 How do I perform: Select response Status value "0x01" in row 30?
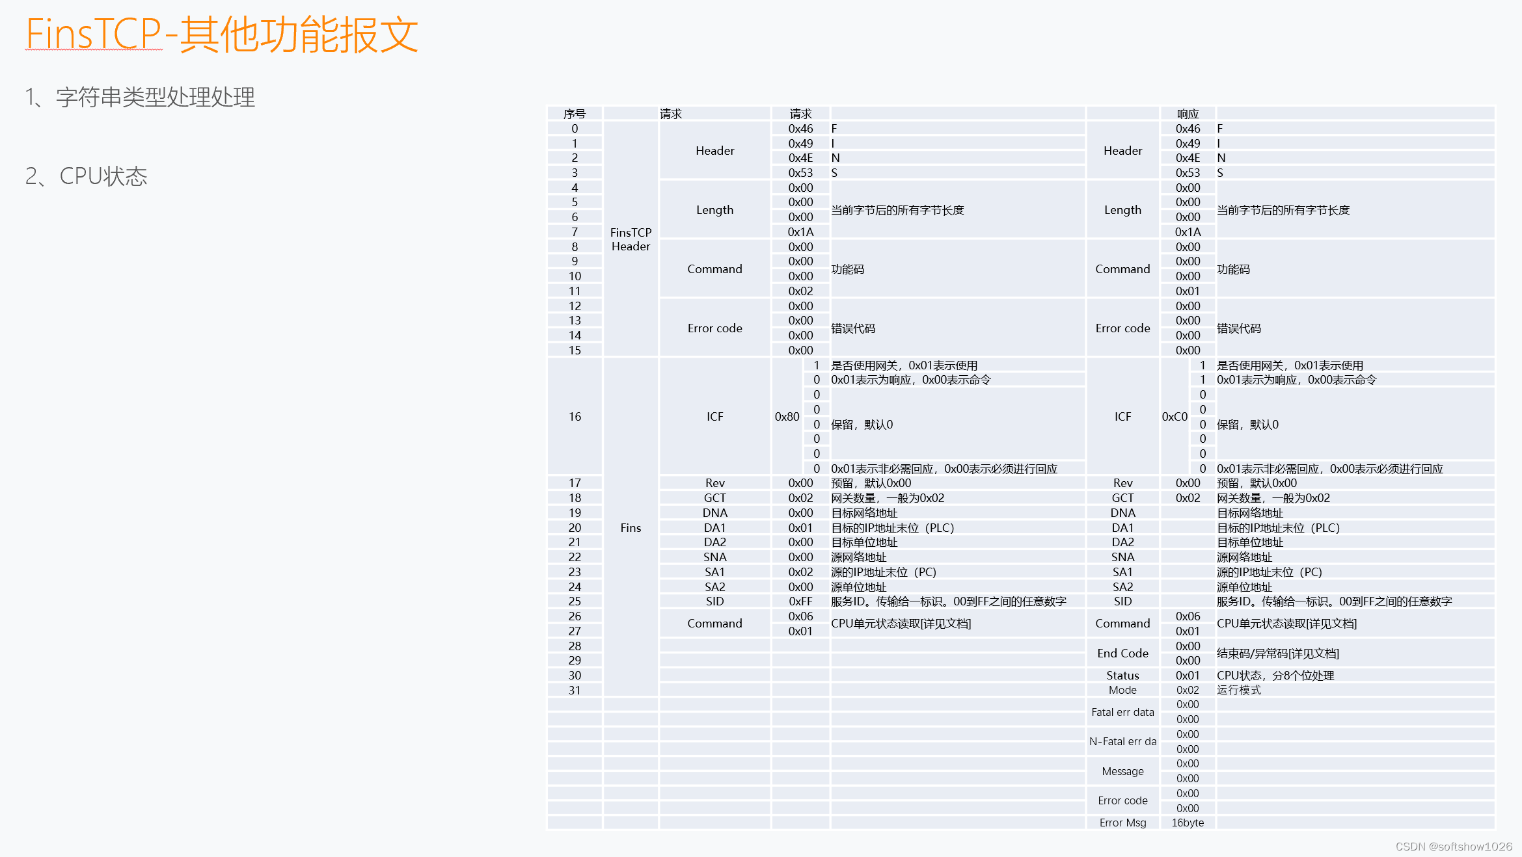click(1188, 676)
